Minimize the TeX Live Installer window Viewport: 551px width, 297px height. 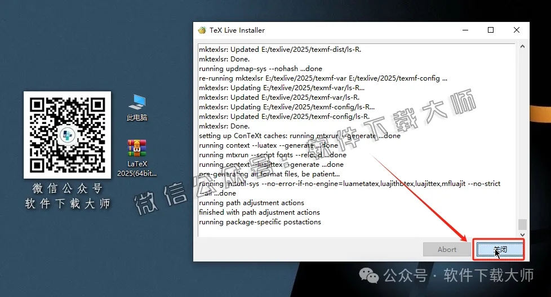pos(464,30)
